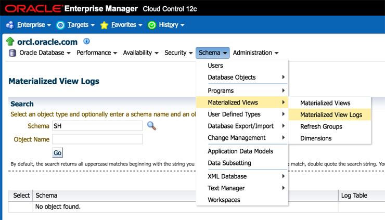Click the green up arrow target status icon
The image size is (385, 220).
[10, 42]
